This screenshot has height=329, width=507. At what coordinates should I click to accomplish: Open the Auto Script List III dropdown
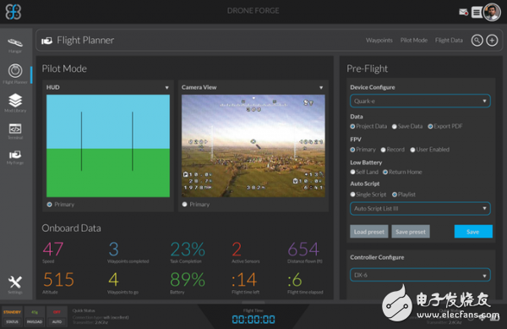tap(420, 209)
